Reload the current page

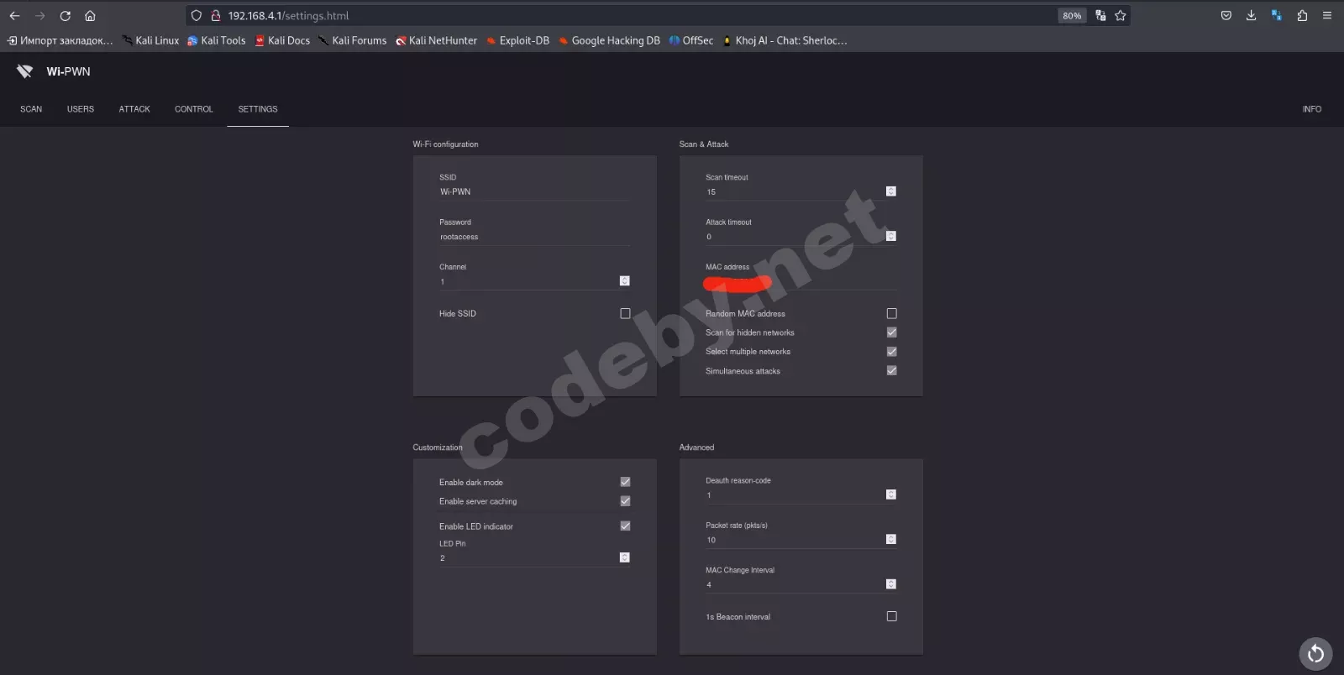(65, 15)
